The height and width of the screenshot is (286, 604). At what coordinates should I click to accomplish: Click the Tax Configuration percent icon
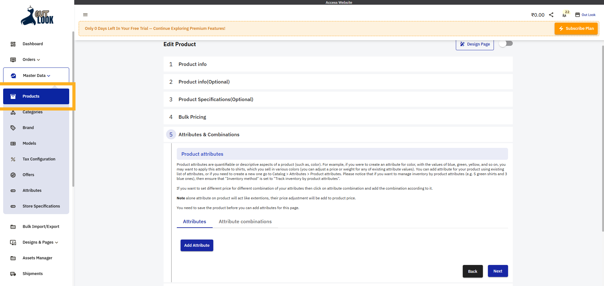pyautogui.click(x=13, y=159)
